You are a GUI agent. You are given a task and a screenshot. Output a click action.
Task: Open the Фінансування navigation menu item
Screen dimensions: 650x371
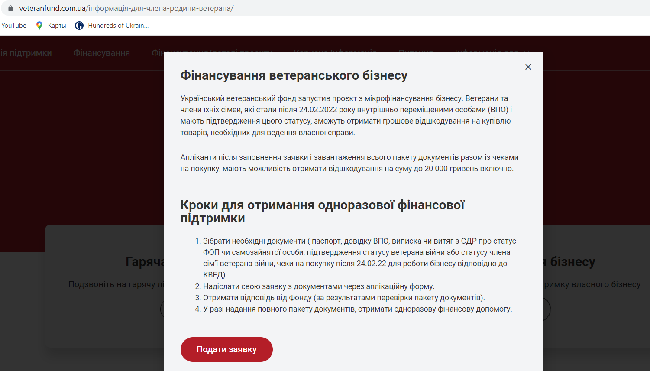pyautogui.click(x=101, y=53)
